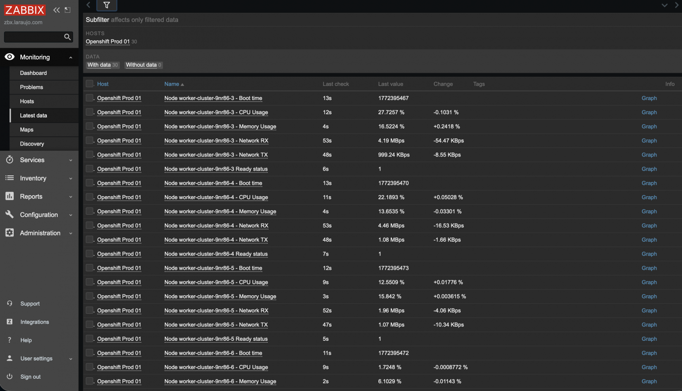This screenshot has height=391, width=682.
Task: Open Node worker-cluster-9nr86-5 - Memory Usage item
Action: tap(220, 296)
